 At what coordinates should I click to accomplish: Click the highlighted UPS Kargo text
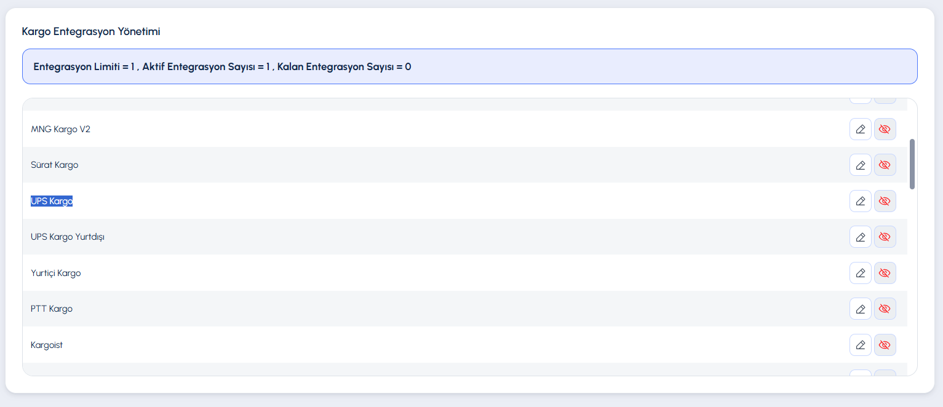pos(52,201)
